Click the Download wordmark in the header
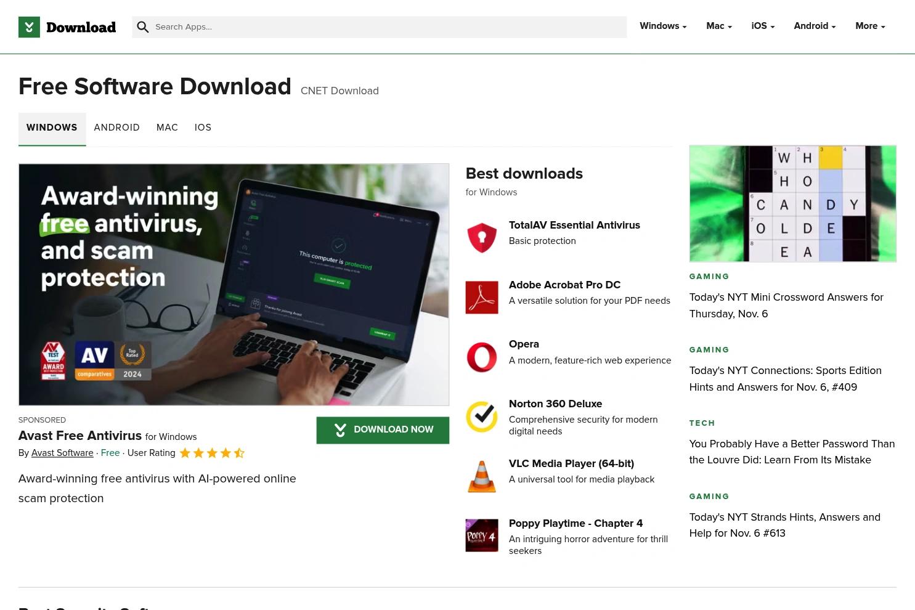Screen dimensions: 915x610 [81, 27]
